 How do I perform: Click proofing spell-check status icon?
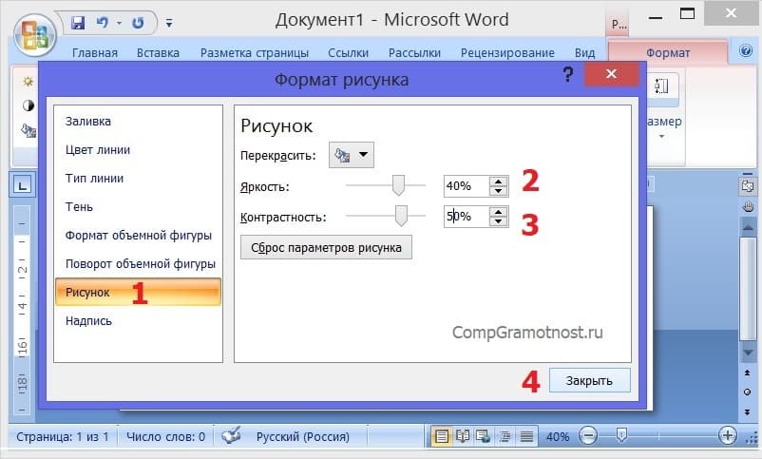pyautogui.click(x=231, y=435)
